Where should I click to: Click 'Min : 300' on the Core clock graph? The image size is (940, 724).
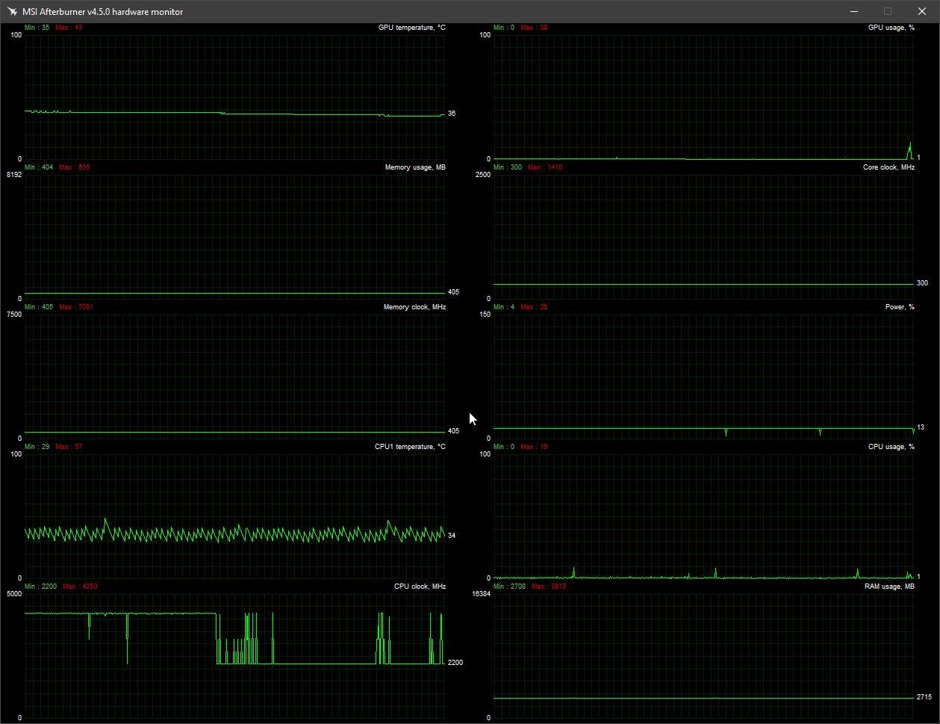tap(508, 167)
